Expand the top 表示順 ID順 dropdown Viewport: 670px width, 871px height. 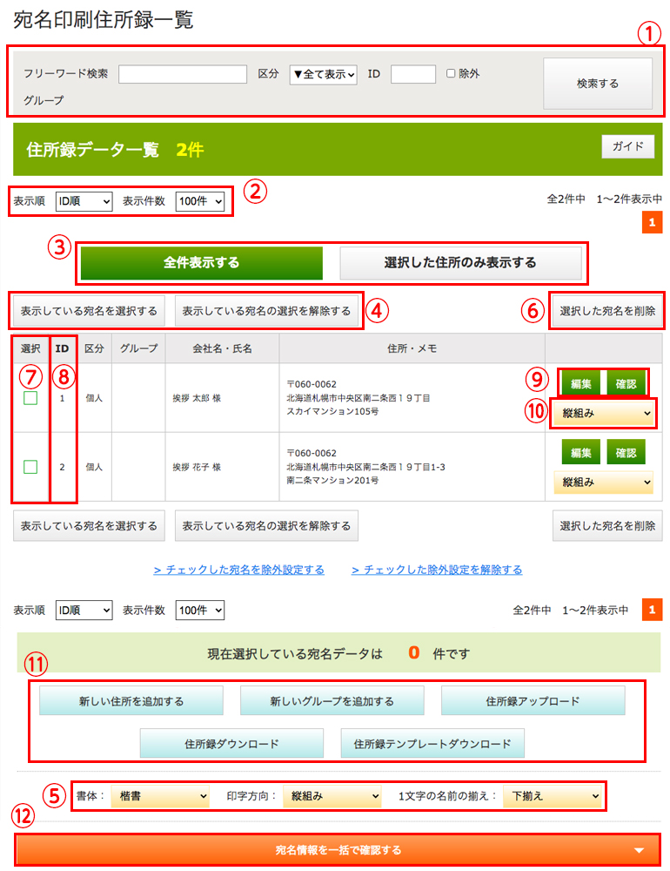(84, 201)
